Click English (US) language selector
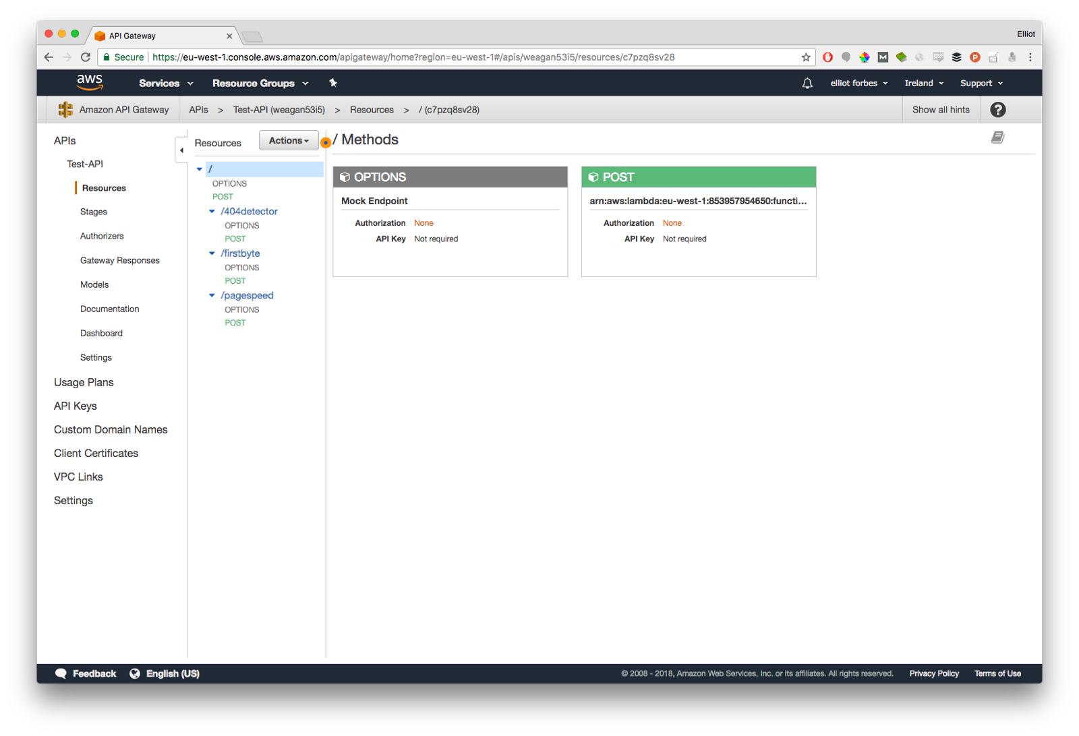The image size is (1079, 736). pyautogui.click(x=173, y=673)
